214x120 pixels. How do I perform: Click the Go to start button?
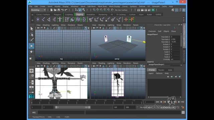[x=157, y=102]
